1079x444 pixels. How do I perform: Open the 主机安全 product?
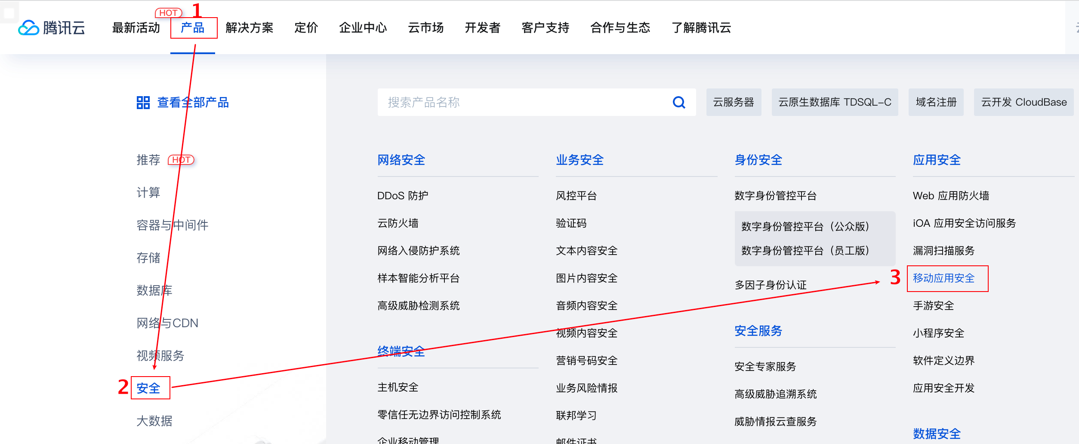click(x=398, y=387)
